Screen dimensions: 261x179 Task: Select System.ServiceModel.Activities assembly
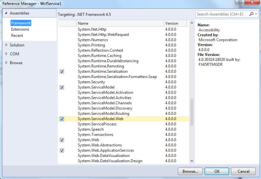click(124, 98)
